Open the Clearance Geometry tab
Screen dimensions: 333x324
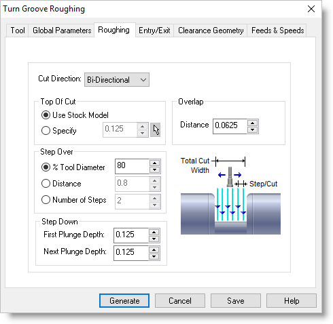211,31
